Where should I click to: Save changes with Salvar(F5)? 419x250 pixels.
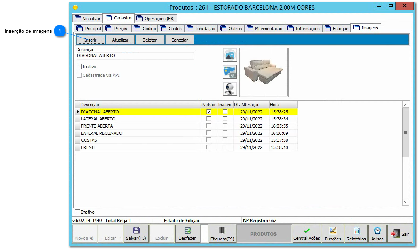[136, 233]
